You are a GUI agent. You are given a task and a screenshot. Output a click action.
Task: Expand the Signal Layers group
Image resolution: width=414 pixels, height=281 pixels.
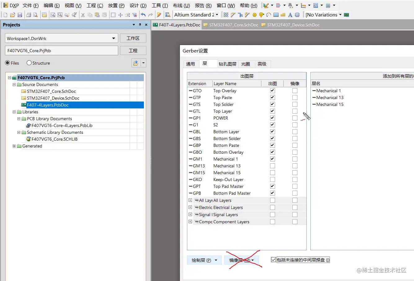pyautogui.click(x=190, y=215)
